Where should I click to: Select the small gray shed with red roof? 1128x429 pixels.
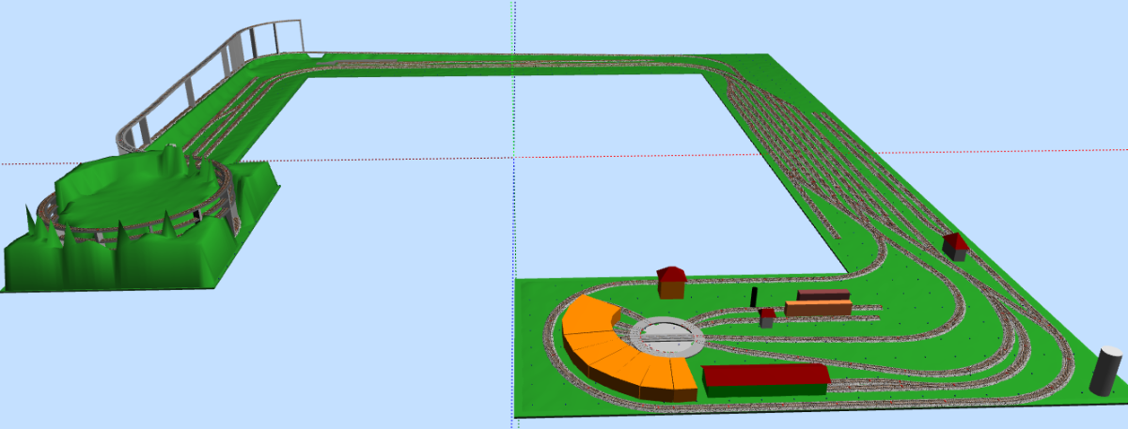767,317
